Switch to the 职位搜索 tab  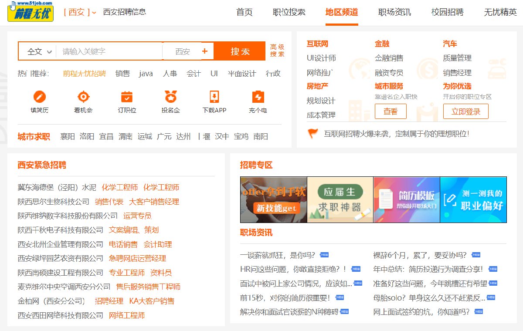pos(289,12)
